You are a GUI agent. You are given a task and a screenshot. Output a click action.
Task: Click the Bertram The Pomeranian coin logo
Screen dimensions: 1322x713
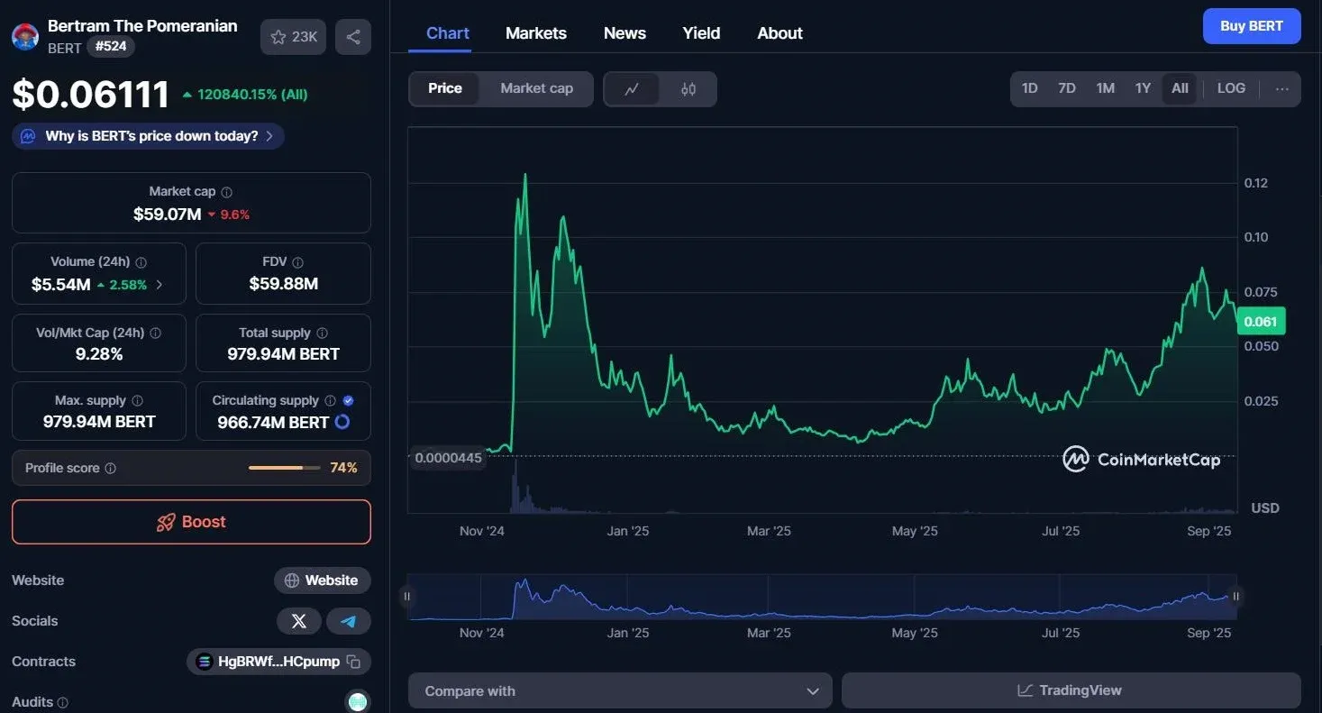25,37
